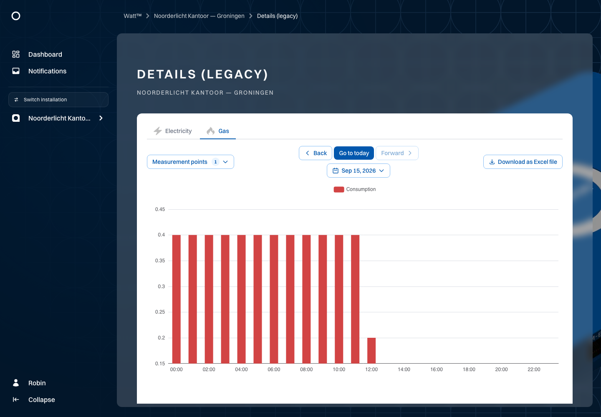Viewport: 601px width, 417px height.
Task: Switch to the Electricity tab
Action: (x=173, y=131)
